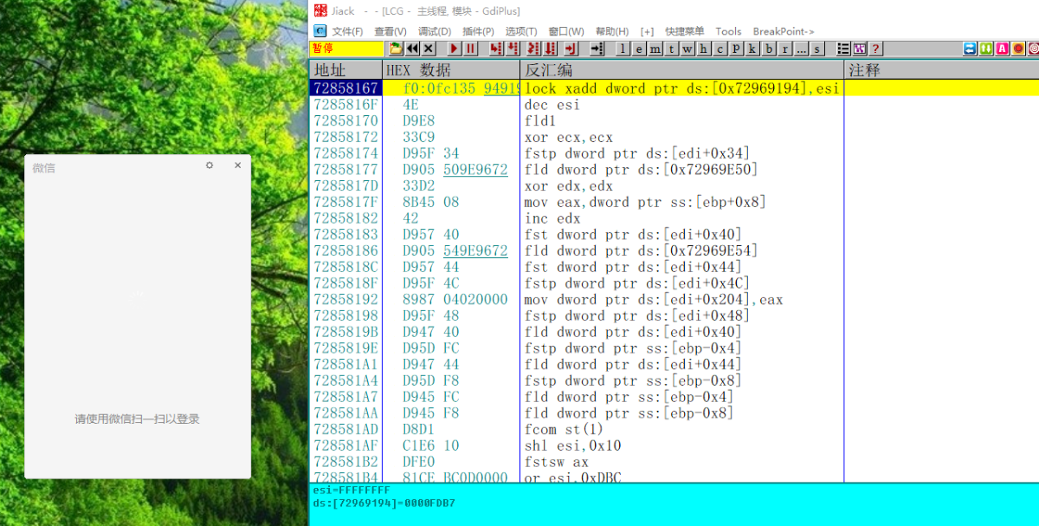Show Patches with the P button
The height and width of the screenshot is (526, 1039).
(736, 49)
